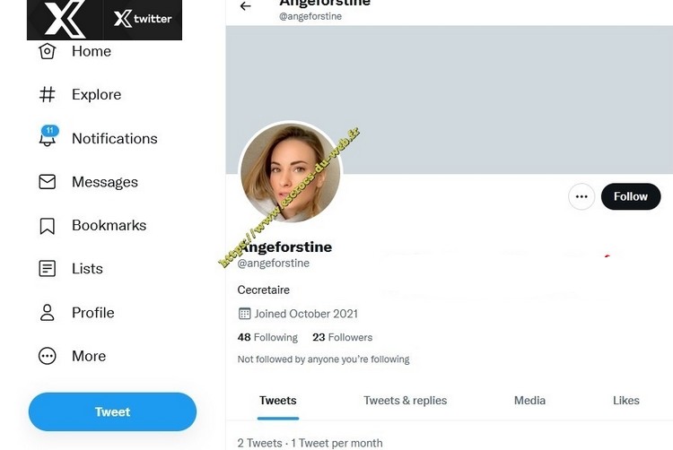This screenshot has height=450, width=673.
Task: Click the Bookmarks ribbon icon
Action: tap(48, 226)
